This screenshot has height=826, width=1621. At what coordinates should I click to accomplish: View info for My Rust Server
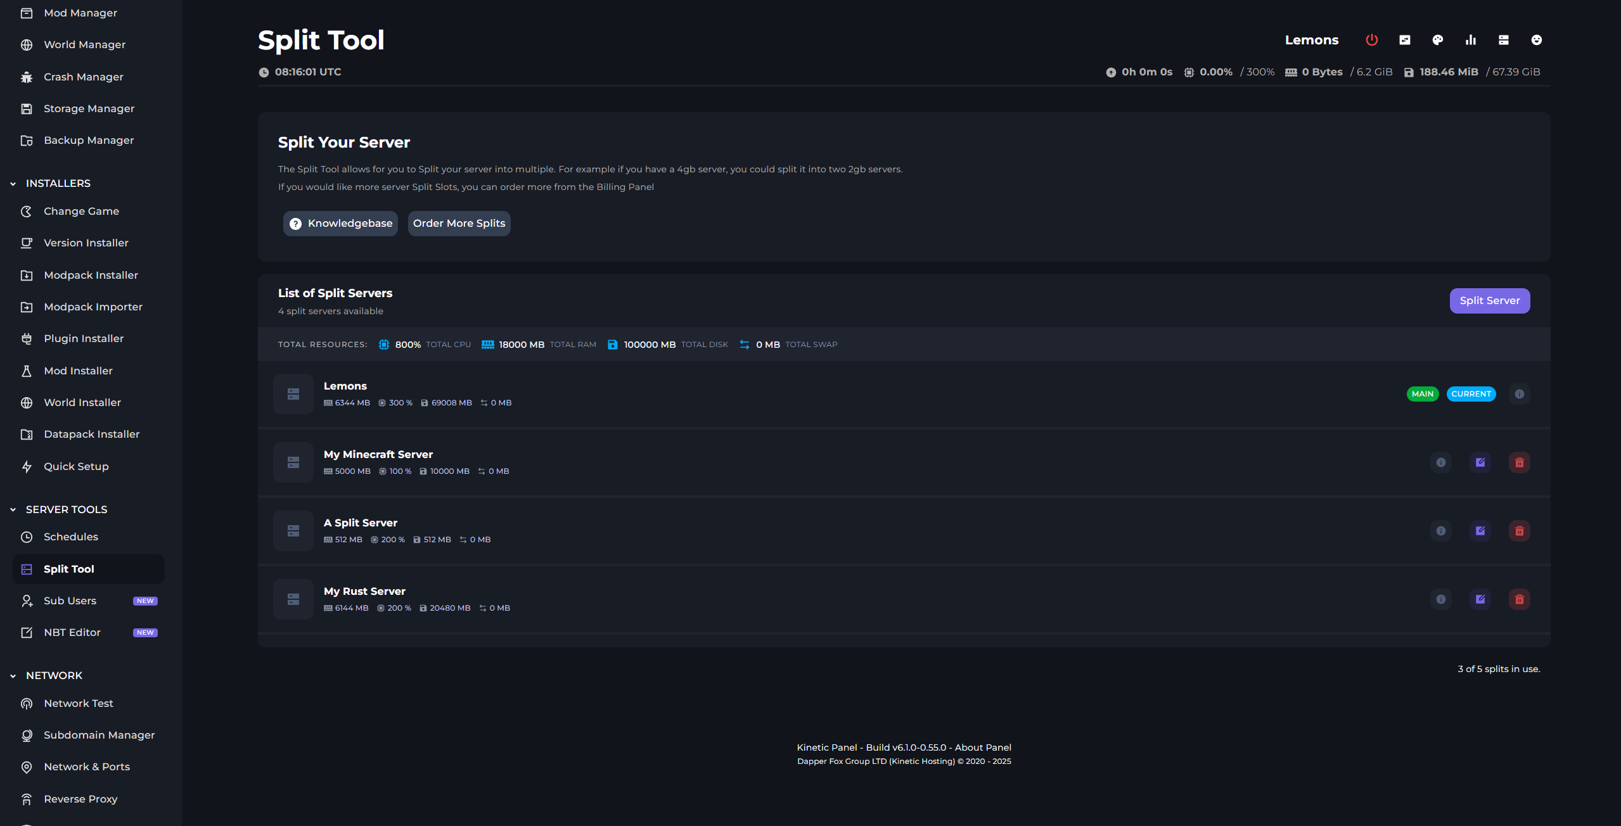1440,599
